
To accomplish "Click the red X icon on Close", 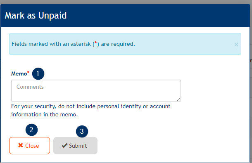I will (21, 145).
